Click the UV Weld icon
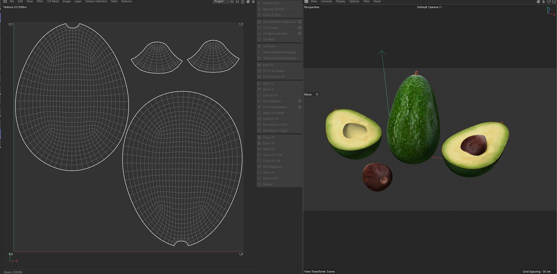The image size is (557, 274). tap(259, 39)
